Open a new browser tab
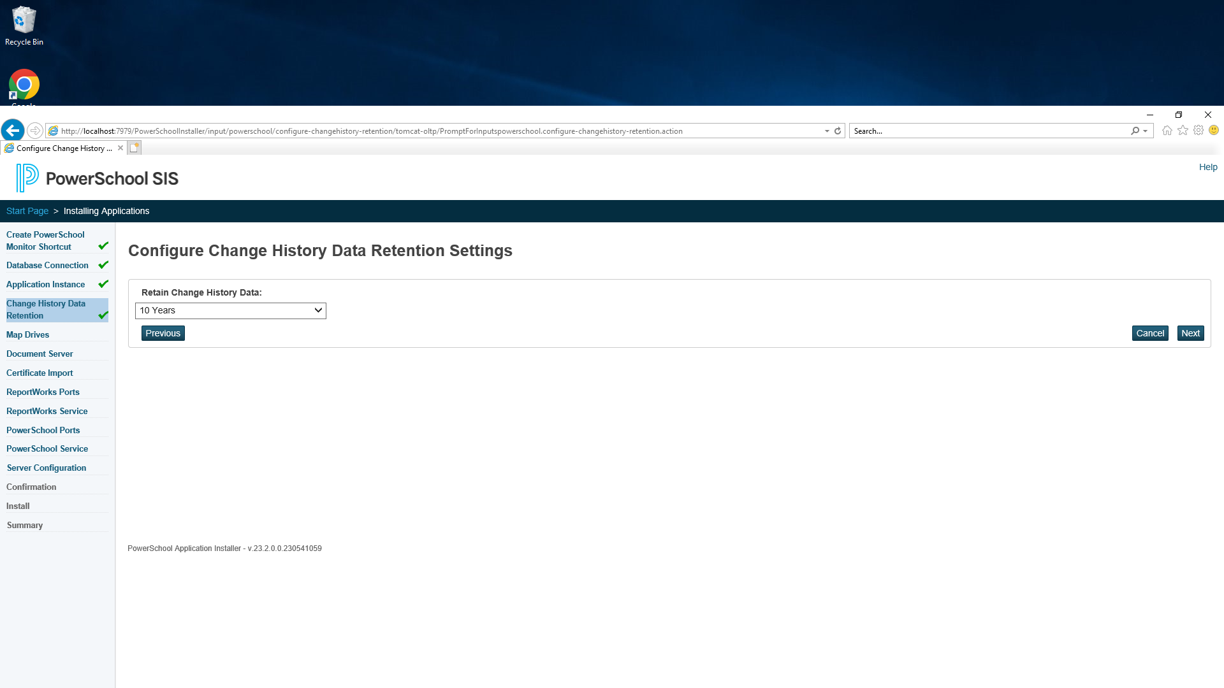Viewport: 1224px width, 688px height. [134, 148]
